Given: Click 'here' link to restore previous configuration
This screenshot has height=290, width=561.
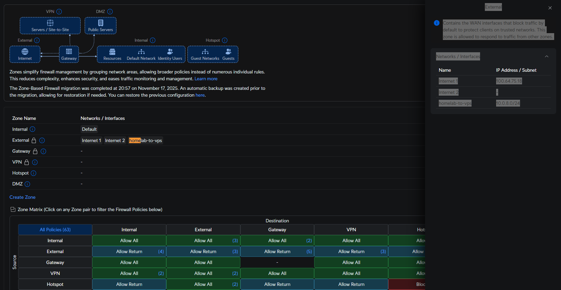Looking at the screenshot, I should [x=200, y=95].
